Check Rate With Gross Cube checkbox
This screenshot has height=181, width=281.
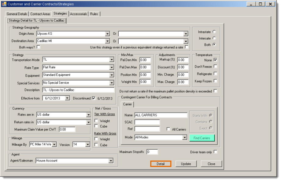coord(96,145)
